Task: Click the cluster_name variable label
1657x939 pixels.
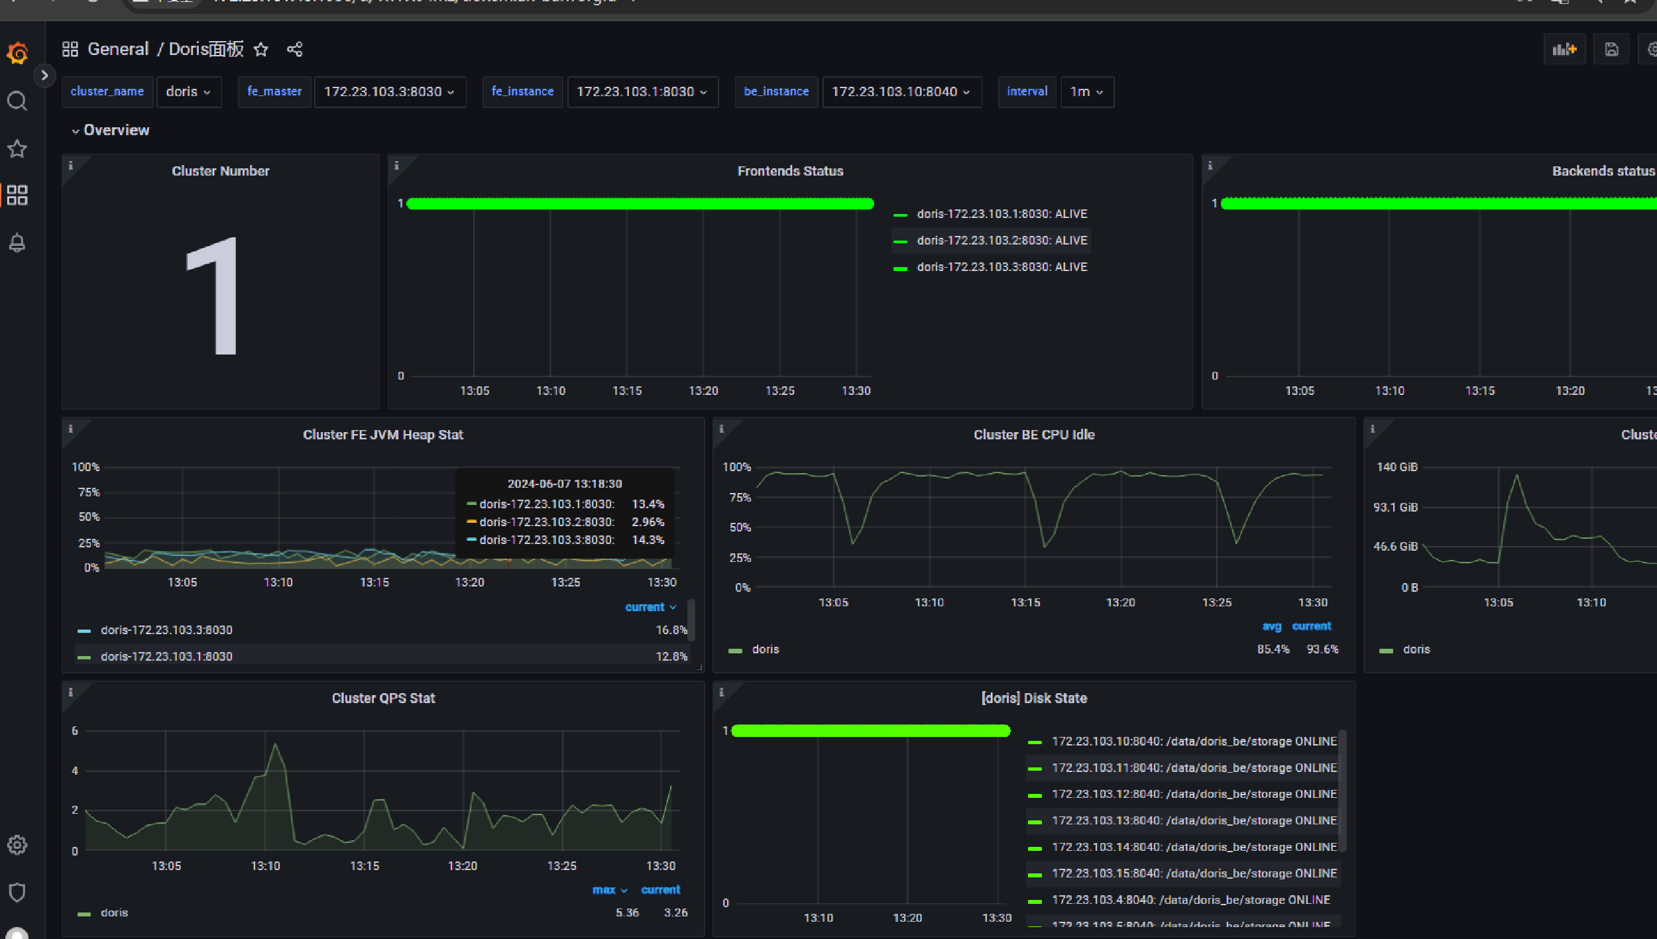Action: 107,91
